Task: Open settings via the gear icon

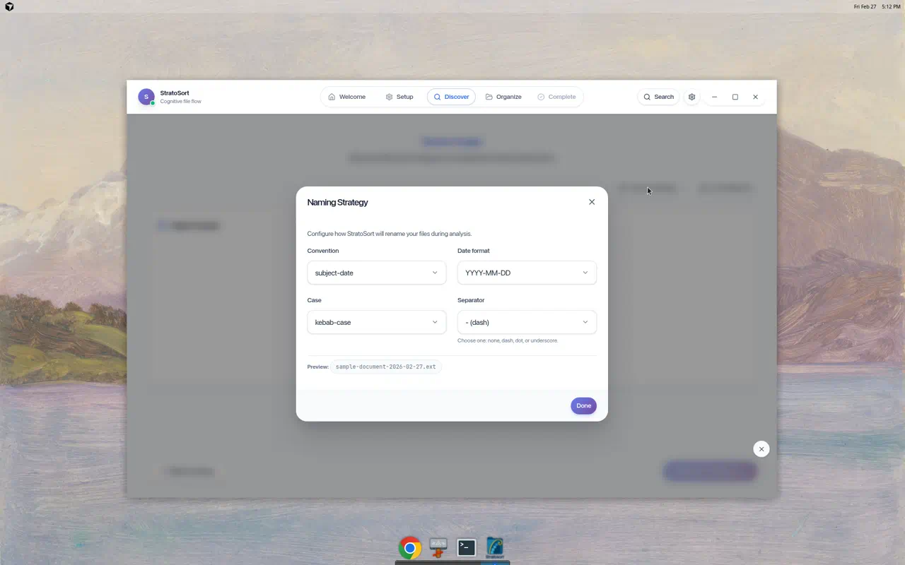Action: pos(691,97)
